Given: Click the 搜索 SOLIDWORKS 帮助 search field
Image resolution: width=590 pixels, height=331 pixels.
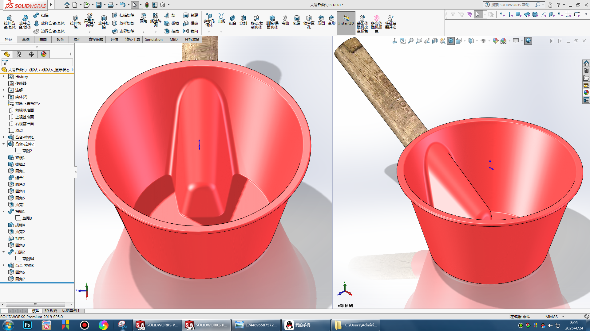Looking at the screenshot, I should pyautogui.click(x=510, y=5).
